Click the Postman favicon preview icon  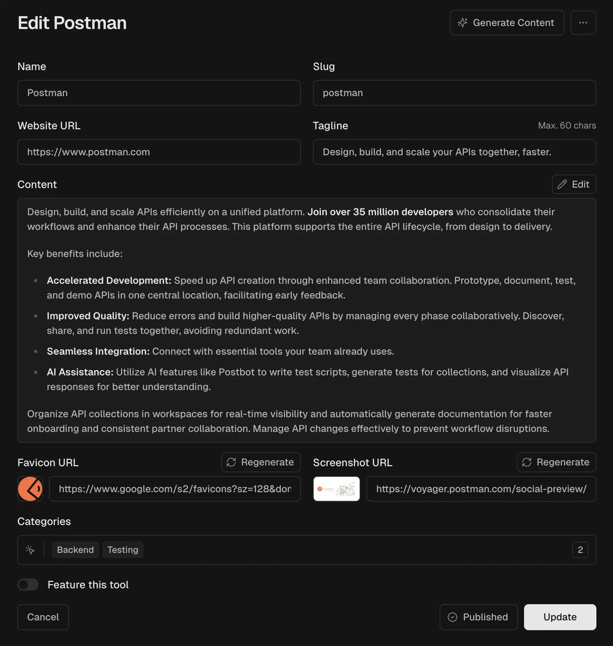click(30, 489)
